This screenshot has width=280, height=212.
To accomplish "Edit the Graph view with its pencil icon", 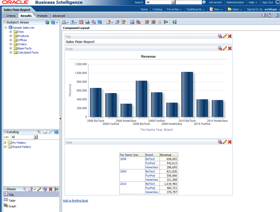I will [225, 48].
